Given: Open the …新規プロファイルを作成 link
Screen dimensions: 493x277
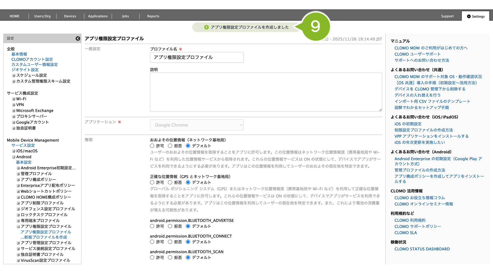Looking at the screenshot, I should click(x=44, y=237).
